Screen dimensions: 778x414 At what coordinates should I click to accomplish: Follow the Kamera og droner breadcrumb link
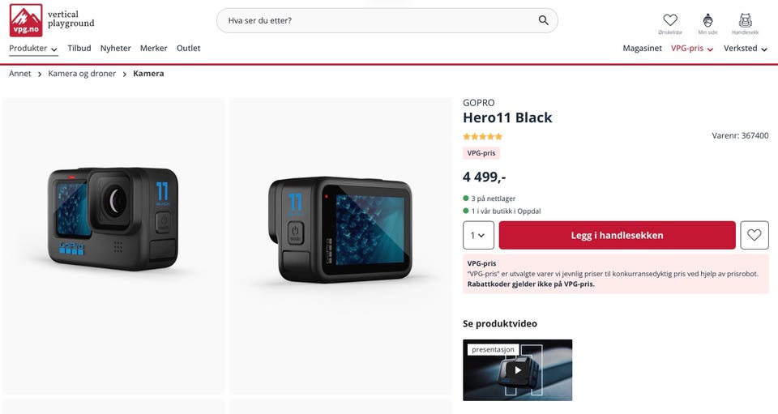[82, 74]
